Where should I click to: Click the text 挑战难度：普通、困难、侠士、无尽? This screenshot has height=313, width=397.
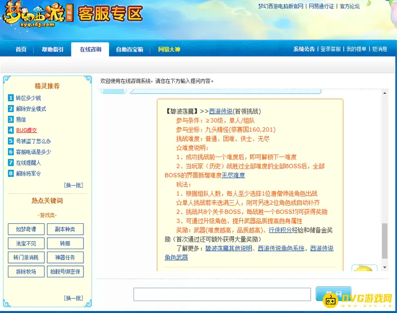tap(223, 139)
